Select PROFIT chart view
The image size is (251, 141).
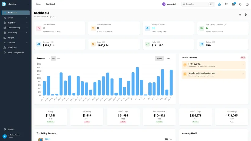(x=169, y=58)
